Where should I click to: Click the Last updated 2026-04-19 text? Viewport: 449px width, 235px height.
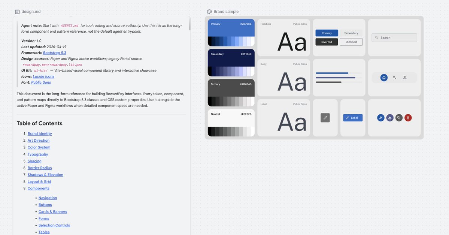(44, 47)
